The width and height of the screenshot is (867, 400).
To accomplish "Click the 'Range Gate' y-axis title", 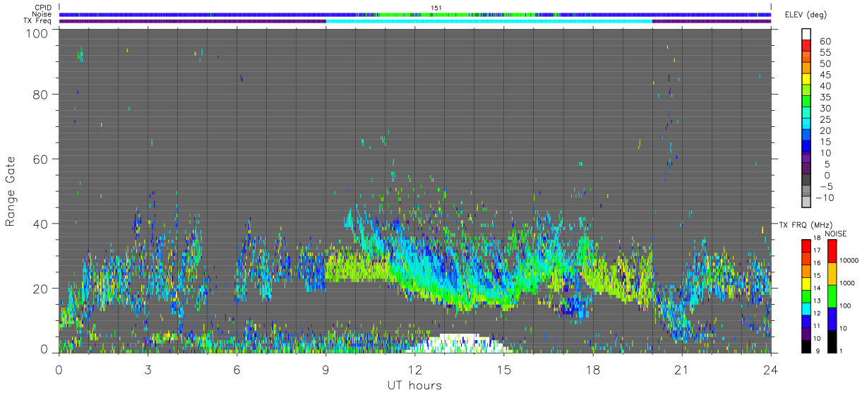I will [x=10, y=191].
